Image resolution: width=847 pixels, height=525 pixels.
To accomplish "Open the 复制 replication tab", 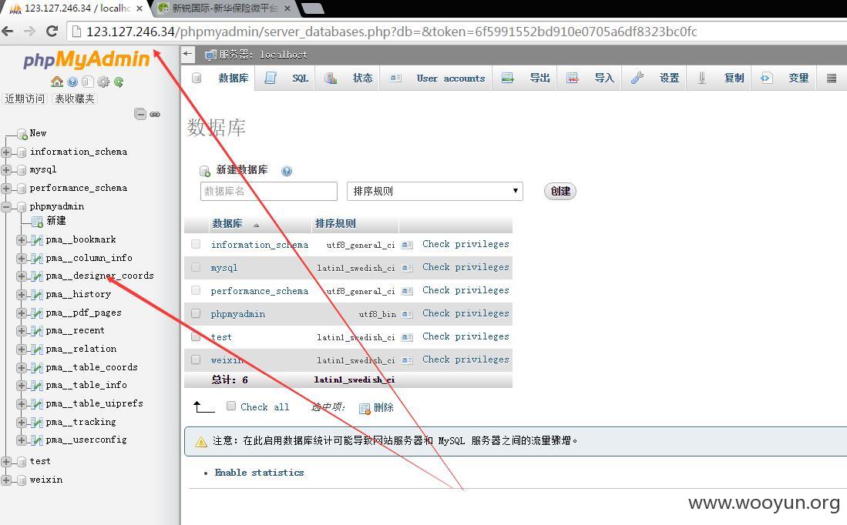I will [720, 79].
